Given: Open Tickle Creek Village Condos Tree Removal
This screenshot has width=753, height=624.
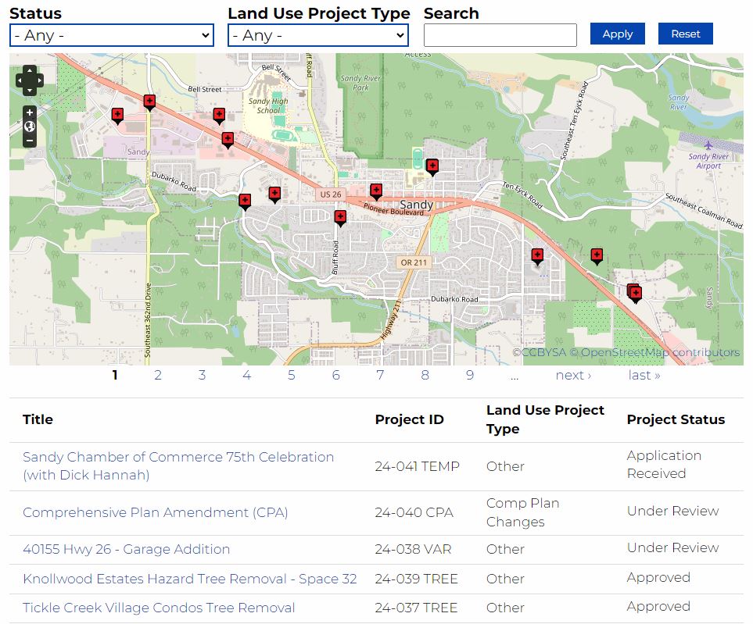Looking at the screenshot, I should 159,608.
